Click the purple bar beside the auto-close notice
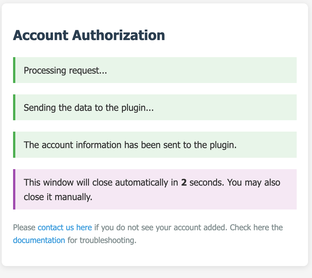Screen dimensions: 312x278 click(14, 189)
